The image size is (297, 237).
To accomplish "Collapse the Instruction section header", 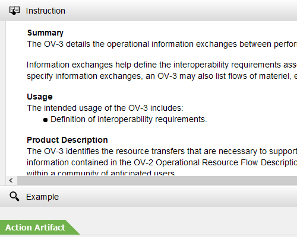I will click(148, 10).
